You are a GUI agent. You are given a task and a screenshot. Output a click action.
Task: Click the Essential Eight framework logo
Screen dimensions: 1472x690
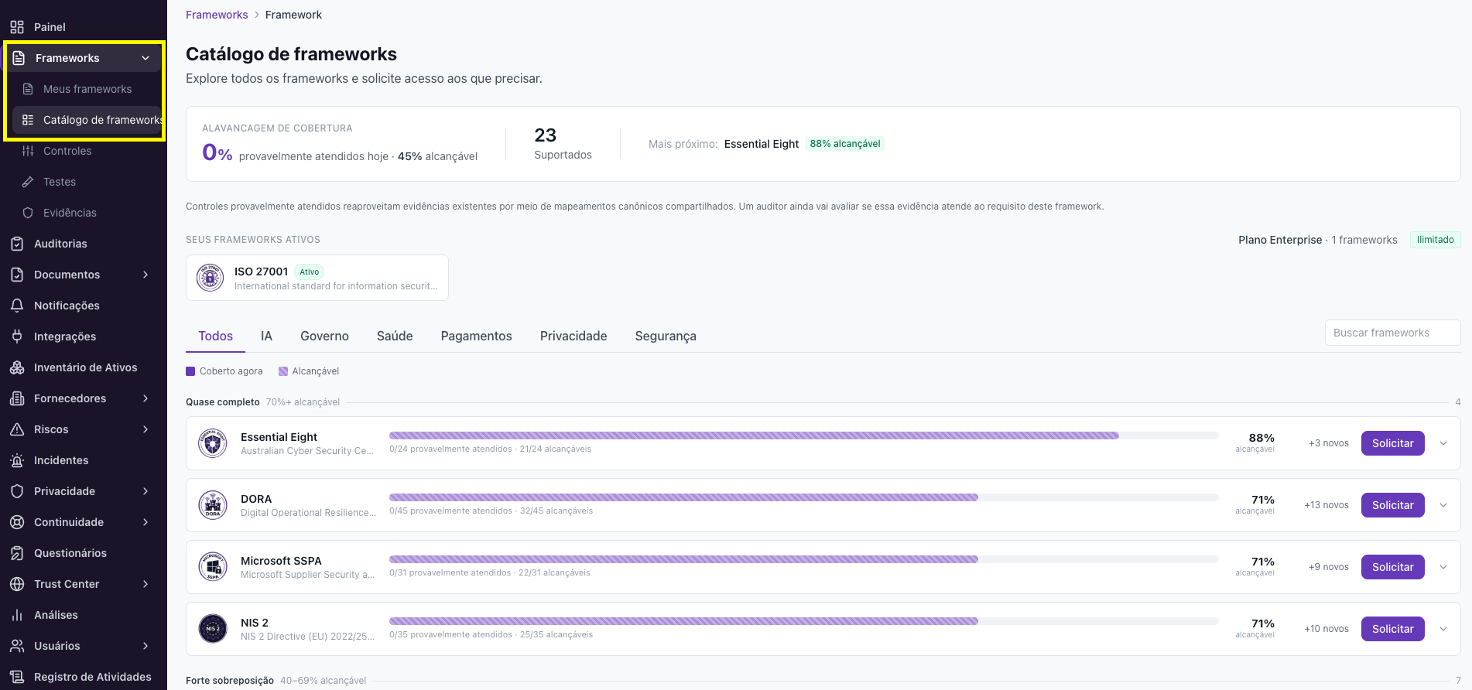click(213, 443)
